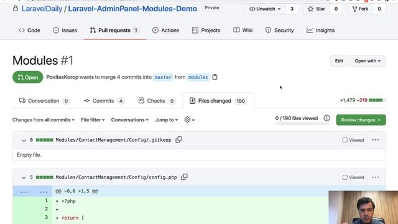Edit the pull request title

[x=339, y=61]
